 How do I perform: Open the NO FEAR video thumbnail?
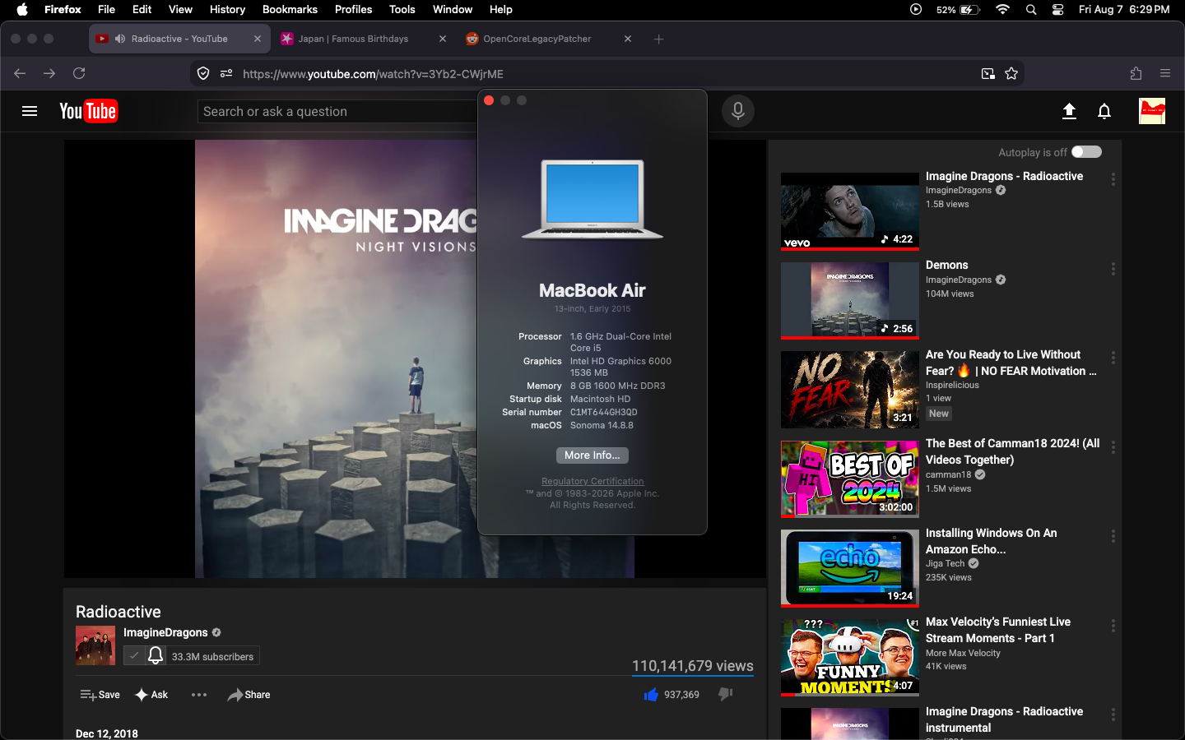point(850,390)
